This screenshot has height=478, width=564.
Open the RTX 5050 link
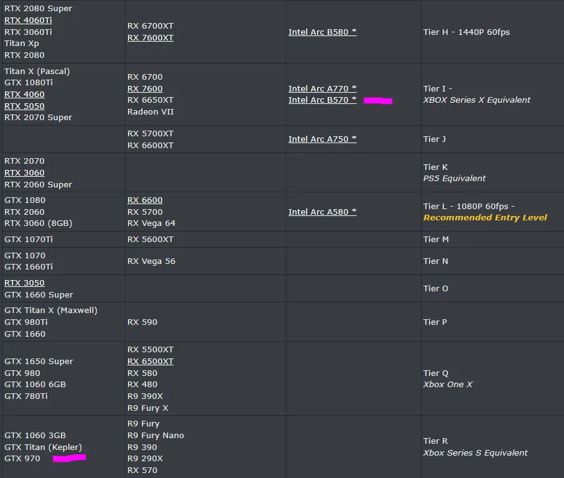tap(24, 106)
